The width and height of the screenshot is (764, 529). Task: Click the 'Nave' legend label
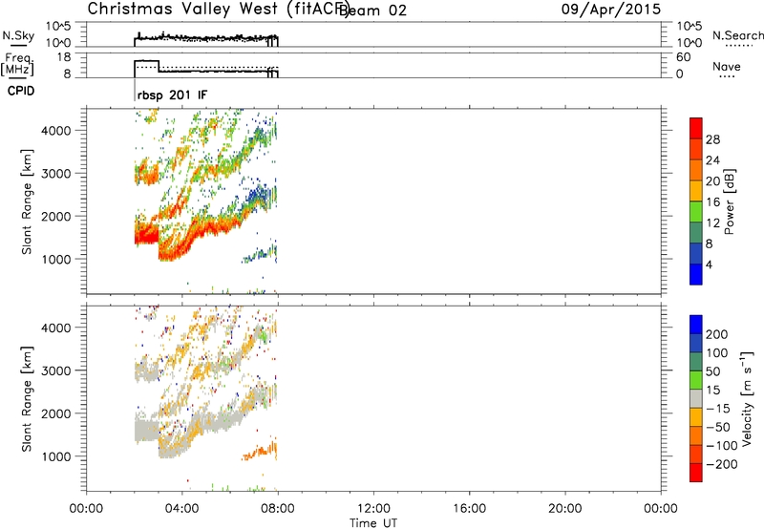click(x=727, y=66)
